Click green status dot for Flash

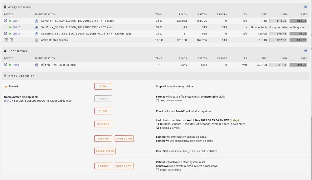10,65
